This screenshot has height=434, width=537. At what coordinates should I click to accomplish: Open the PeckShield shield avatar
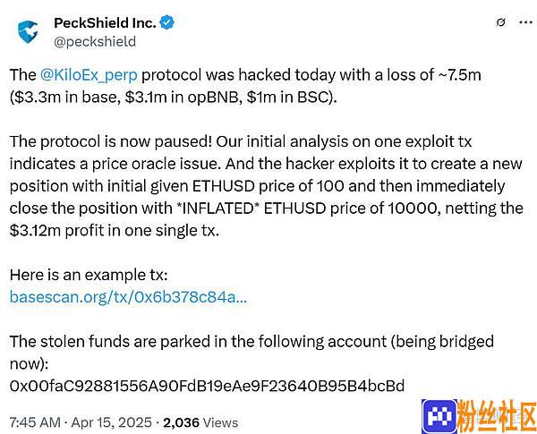28,32
